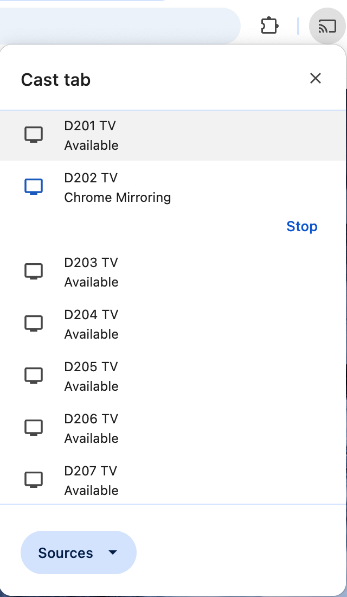Choose D204 TV from device list
The width and height of the screenshot is (347, 597).
coord(173,324)
